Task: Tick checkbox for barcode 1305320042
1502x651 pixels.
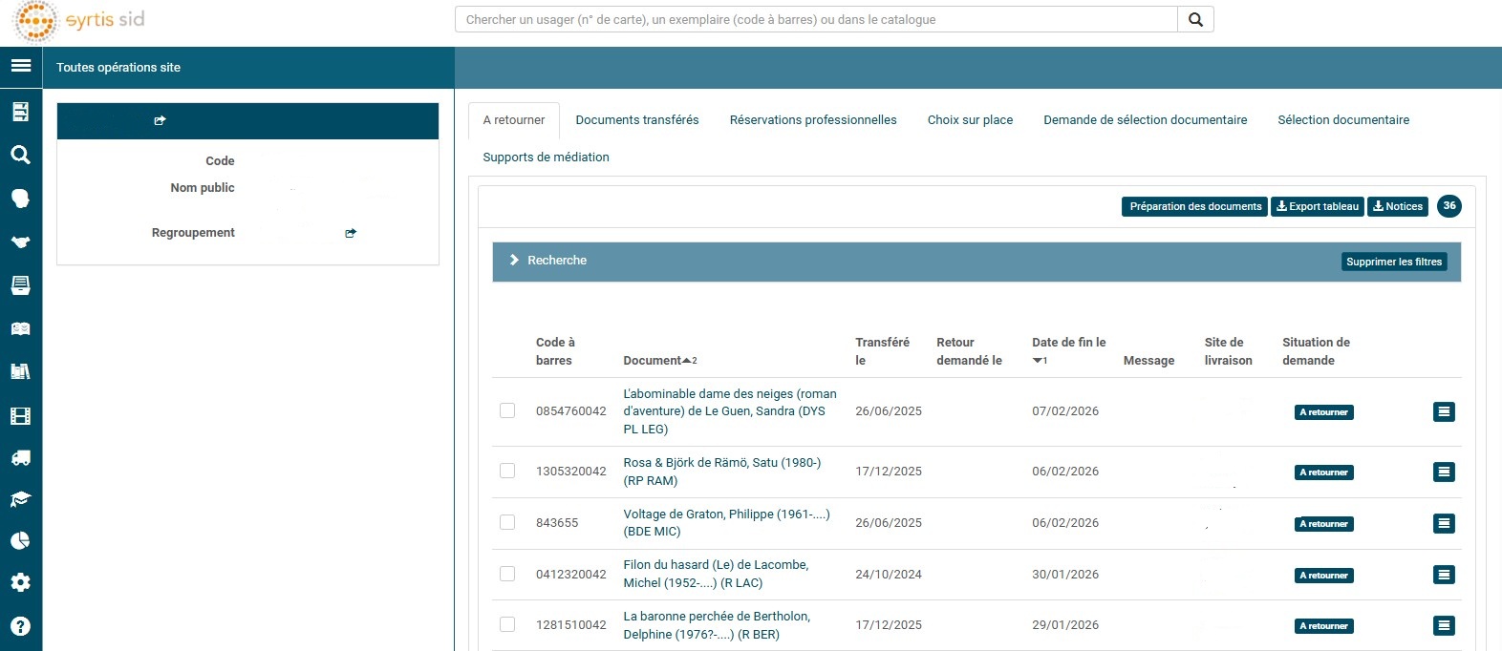Action: pyautogui.click(x=507, y=471)
